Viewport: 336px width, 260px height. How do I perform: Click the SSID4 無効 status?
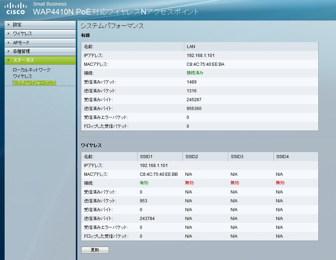(x=280, y=183)
